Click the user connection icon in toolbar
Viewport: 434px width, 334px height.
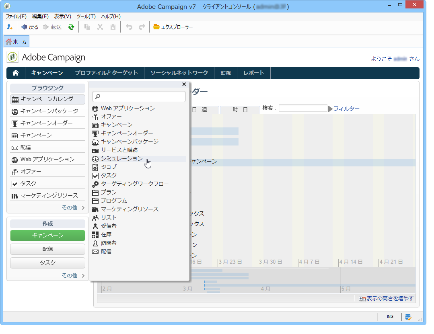click(9, 27)
